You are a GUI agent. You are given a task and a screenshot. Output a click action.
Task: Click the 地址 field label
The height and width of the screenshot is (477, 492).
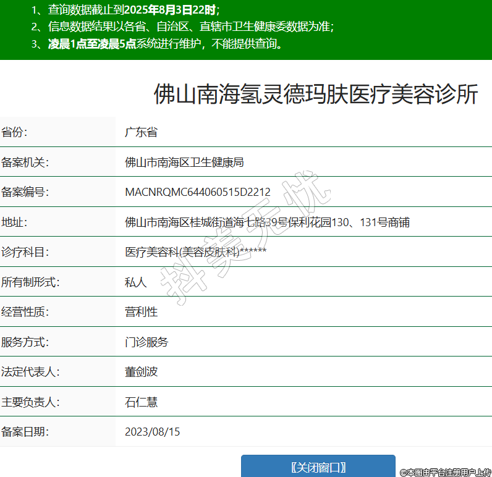click(x=14, y=222)
